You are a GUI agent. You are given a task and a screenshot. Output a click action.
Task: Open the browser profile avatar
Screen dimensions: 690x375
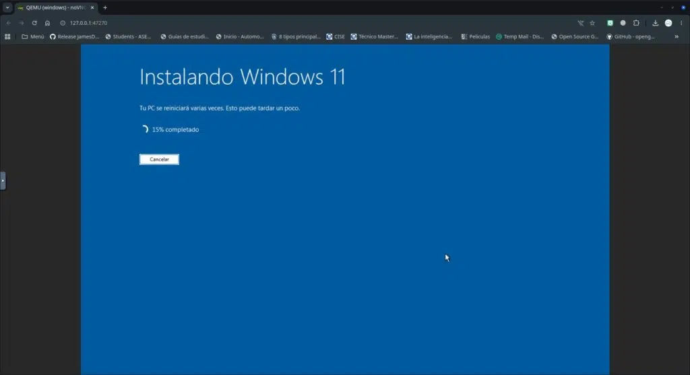(x=668, y=23)
